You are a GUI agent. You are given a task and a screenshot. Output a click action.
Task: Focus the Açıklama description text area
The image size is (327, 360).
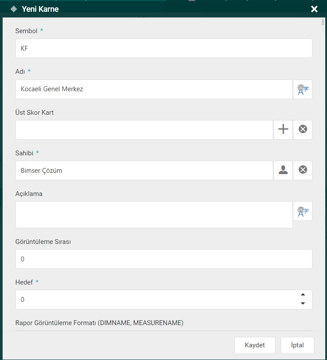pyautogui.click(x=154, y=214)
